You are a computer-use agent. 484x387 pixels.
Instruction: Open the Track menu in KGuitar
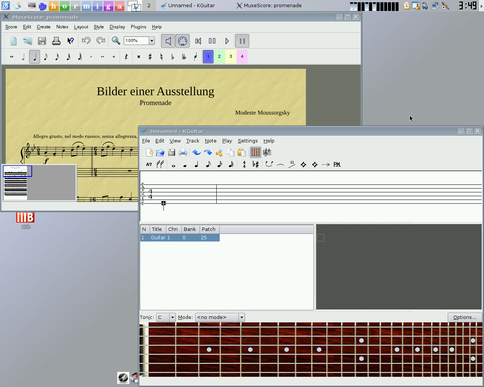pyautogui.click(x=192, y=141)
